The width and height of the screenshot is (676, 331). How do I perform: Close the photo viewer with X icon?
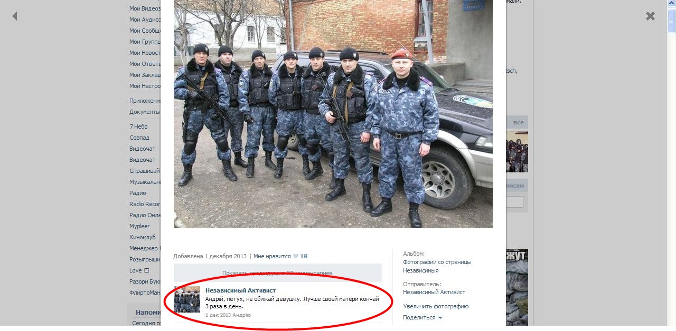pyautogui.click(x=650, y=16)
